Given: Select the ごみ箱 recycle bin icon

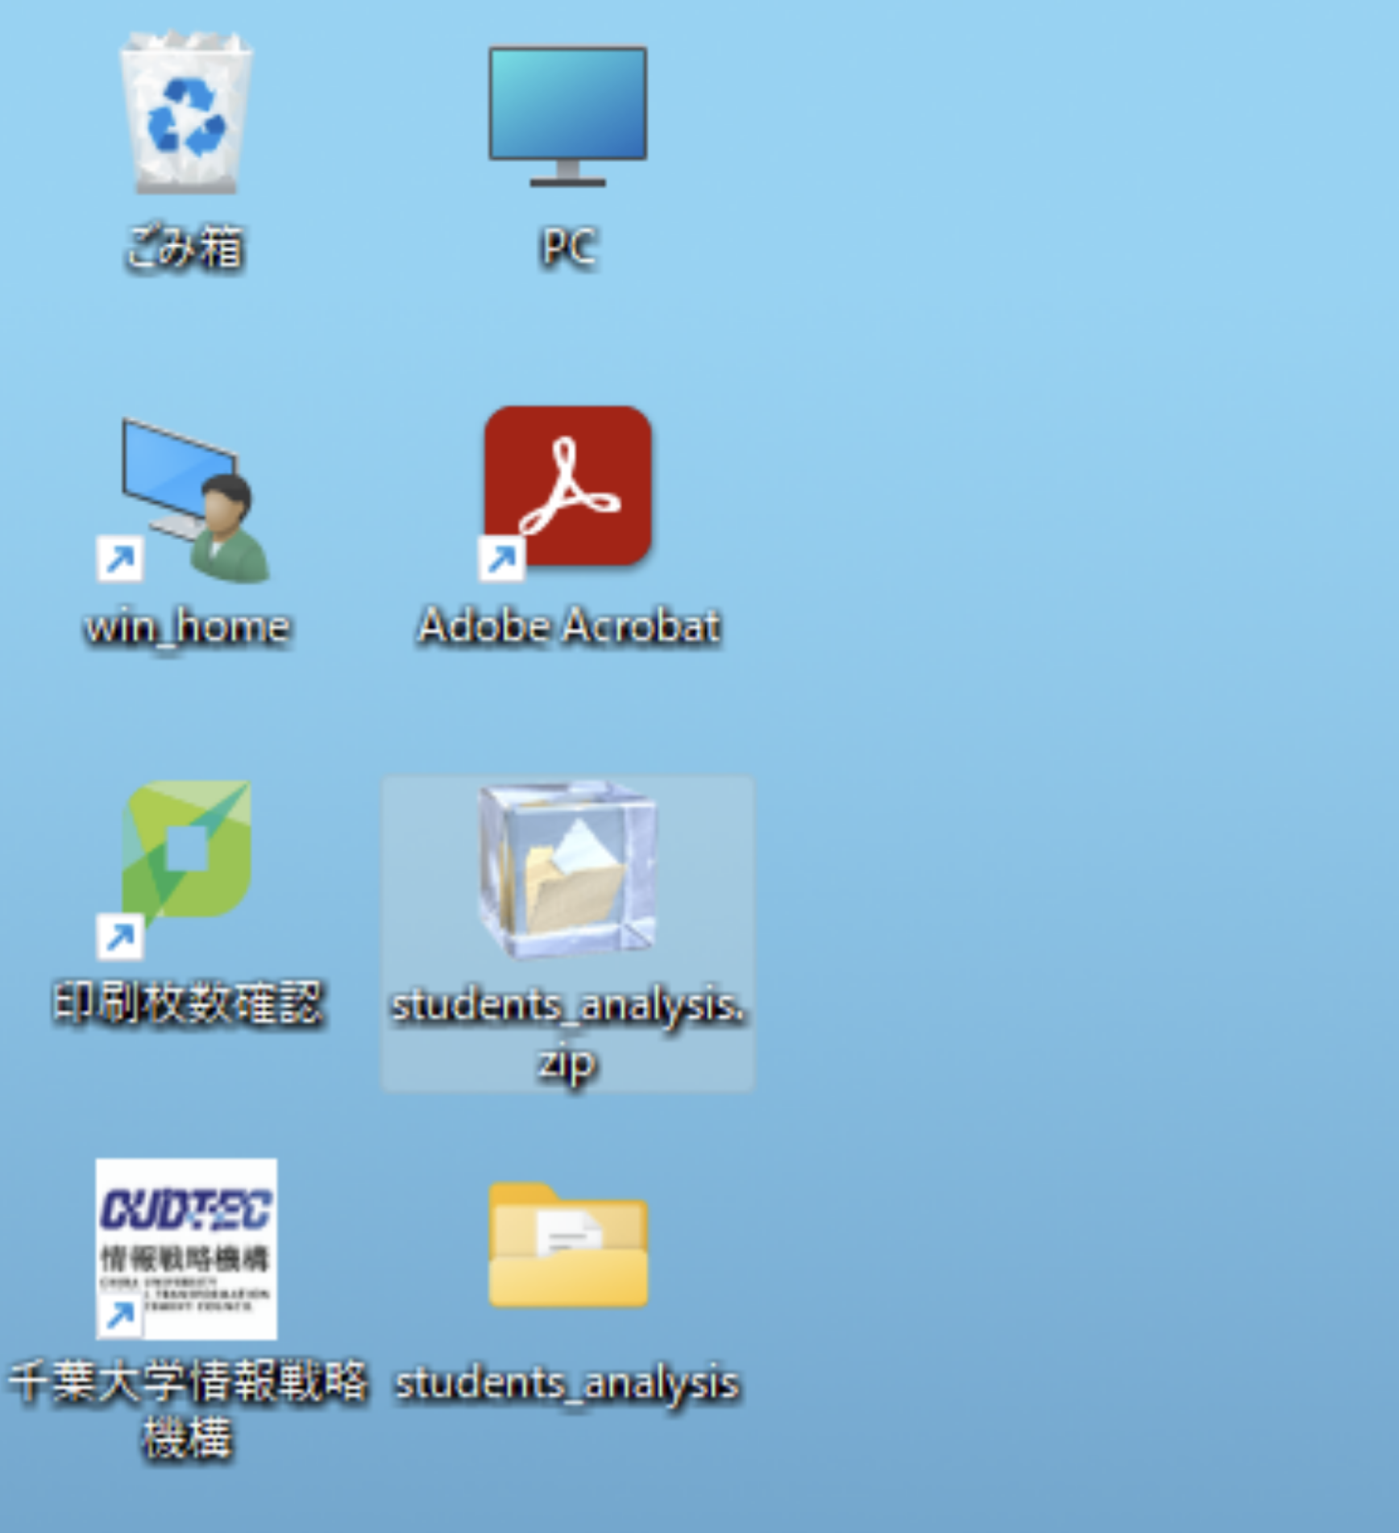Looking at the screenshot, I should [x=186, y=114].
